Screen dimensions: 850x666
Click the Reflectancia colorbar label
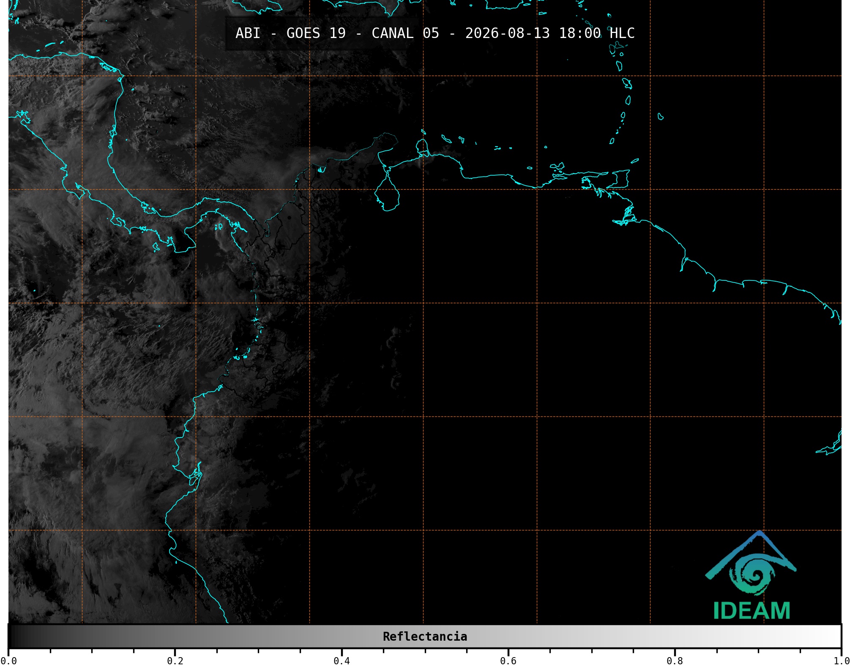point(425,636)
